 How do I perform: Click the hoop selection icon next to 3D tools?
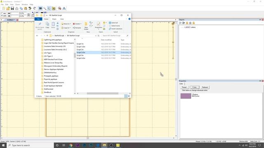click(x=54, y=8)
